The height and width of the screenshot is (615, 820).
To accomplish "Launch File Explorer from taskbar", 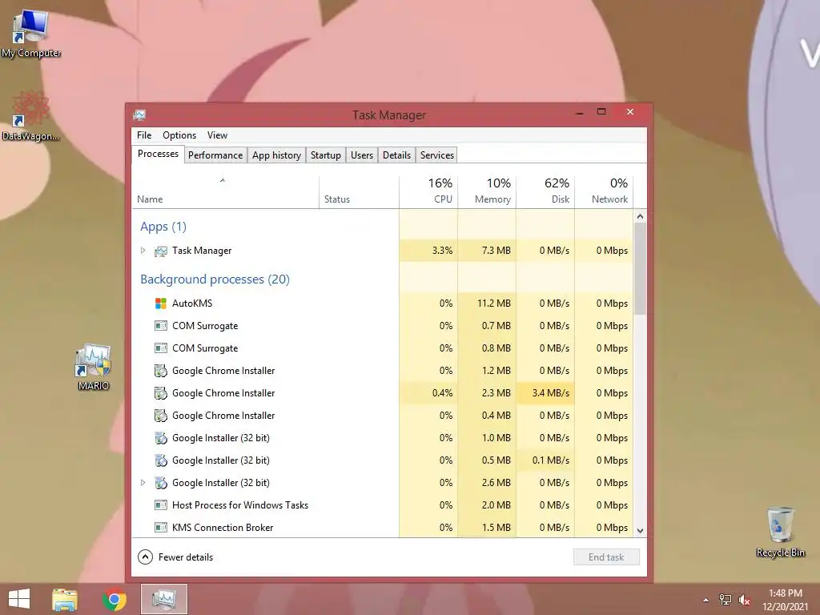I will point(65,599).
